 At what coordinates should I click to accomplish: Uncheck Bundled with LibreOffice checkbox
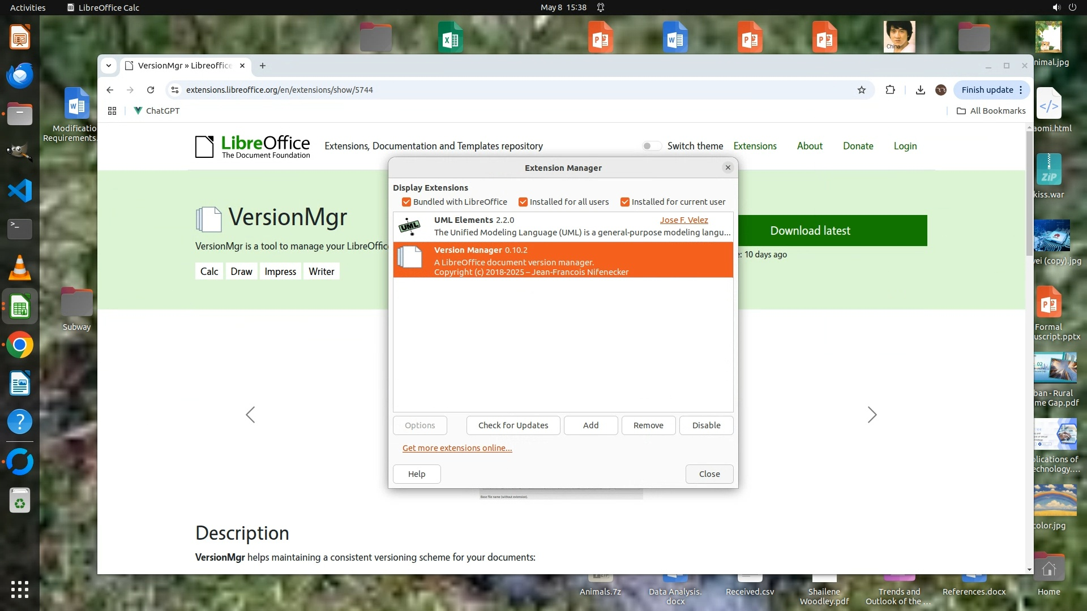406,202
